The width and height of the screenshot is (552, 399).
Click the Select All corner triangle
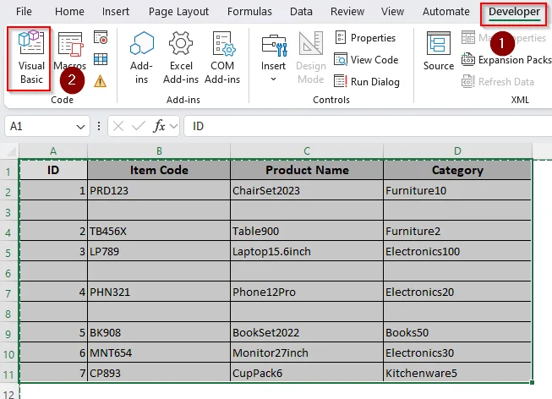(x=11, y=152)
